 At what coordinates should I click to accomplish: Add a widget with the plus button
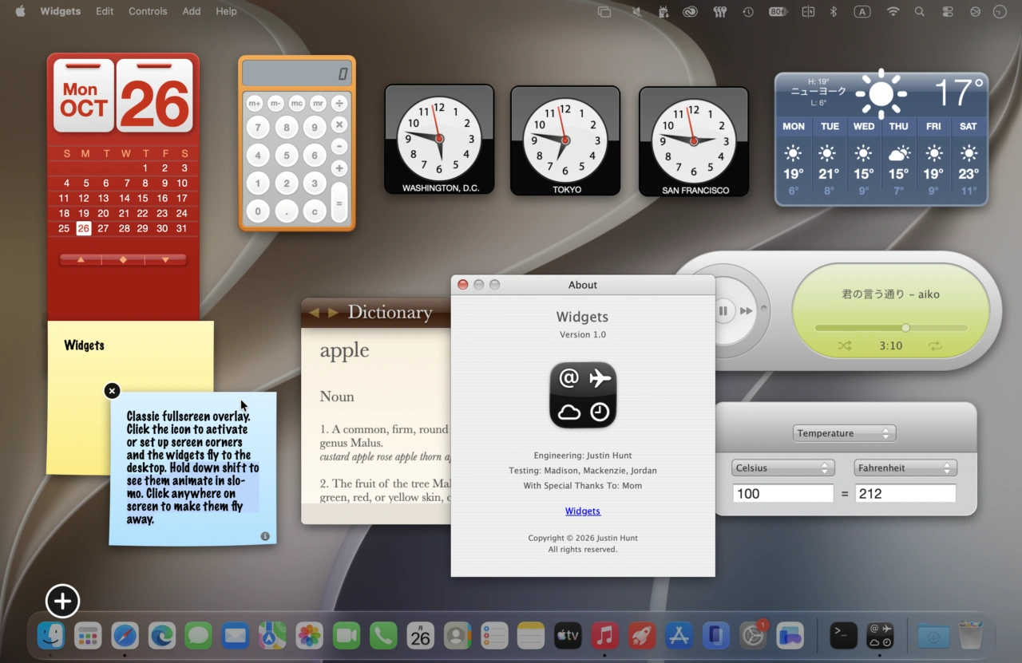tap(62, 601)
